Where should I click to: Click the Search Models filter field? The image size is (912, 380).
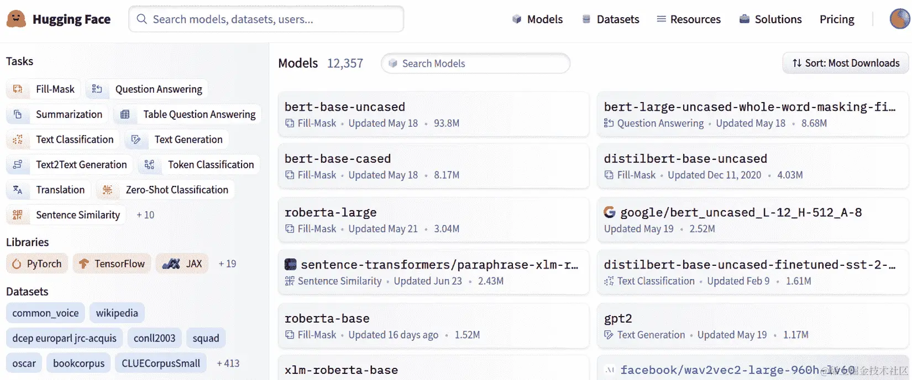point(475,63)
